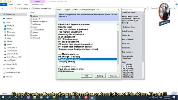Click the OK button in AdjProg dialog
This screenshot has height=100, width=178.
pos(86,76)
